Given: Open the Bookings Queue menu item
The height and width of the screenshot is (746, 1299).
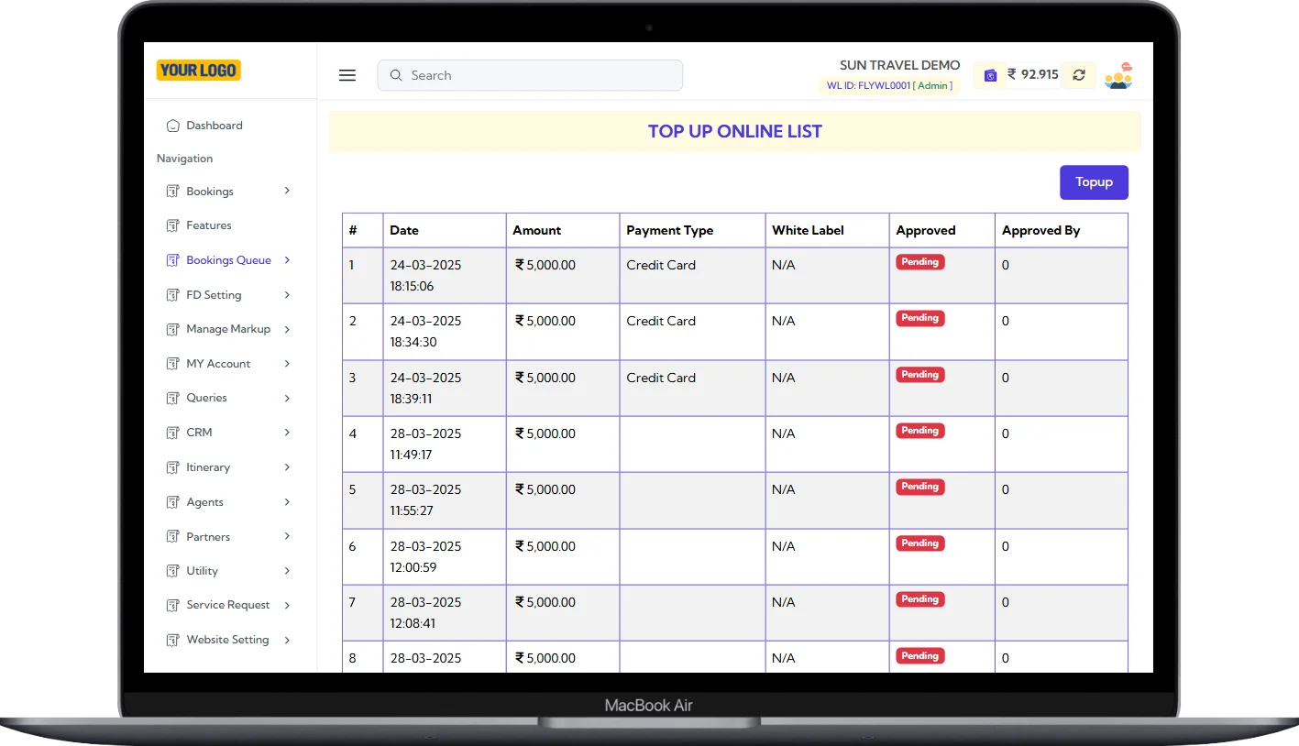Looking at the screenshot, I should 228,260.
